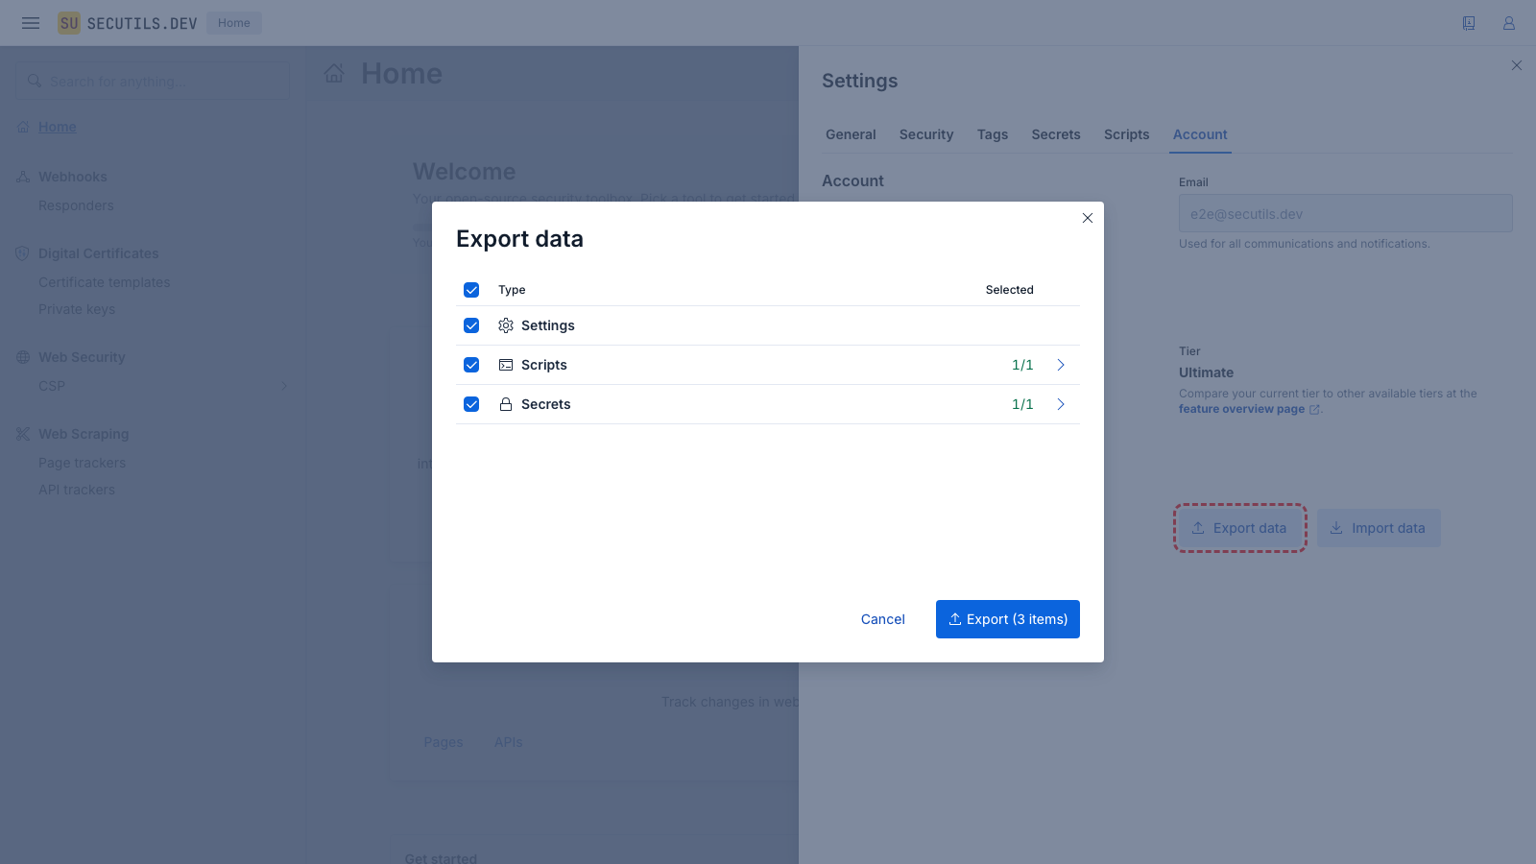Open the user account icon
1536x864 pixels.
[1509, 23]
